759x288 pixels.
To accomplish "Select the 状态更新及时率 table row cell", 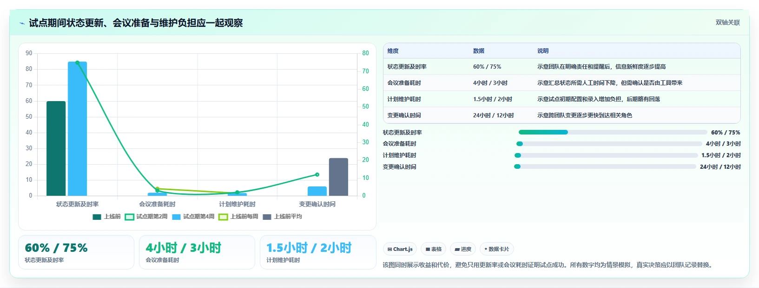I will 407,67.
